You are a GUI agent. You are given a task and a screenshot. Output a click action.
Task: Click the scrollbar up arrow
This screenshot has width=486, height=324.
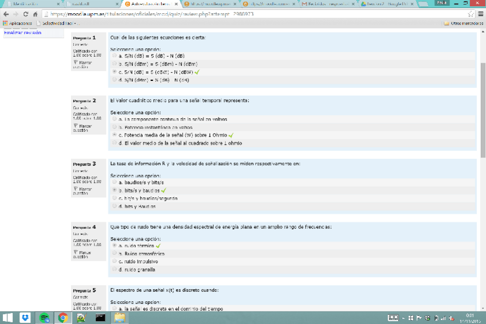click(x=483, y=32)
